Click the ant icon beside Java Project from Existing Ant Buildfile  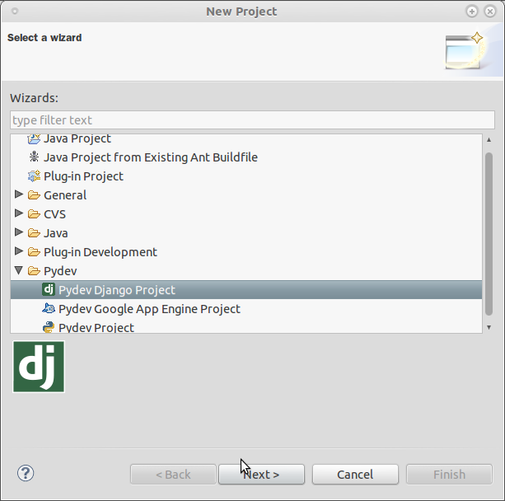click(x=34, y=157)
